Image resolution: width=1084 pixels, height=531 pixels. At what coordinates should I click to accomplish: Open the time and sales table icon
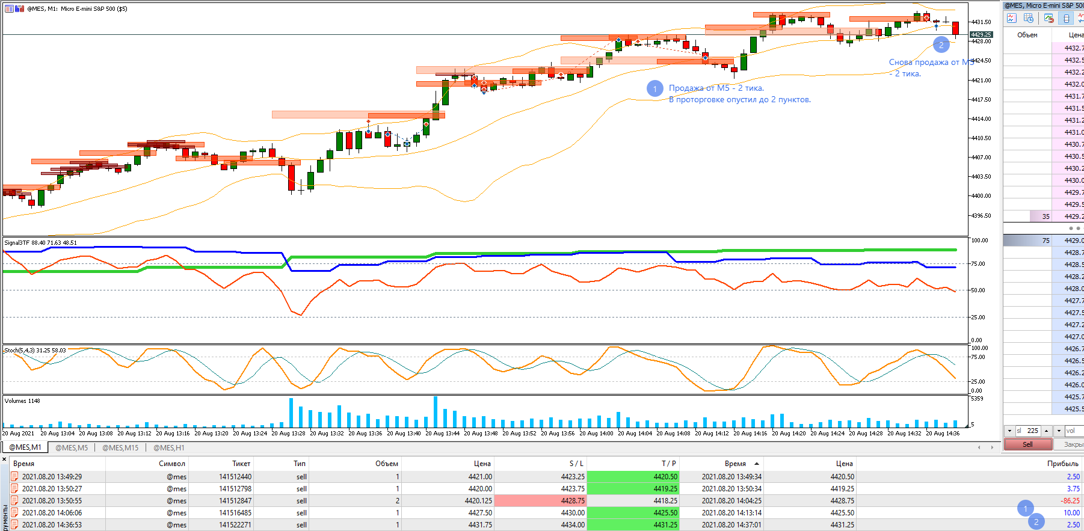[1029, 19]
